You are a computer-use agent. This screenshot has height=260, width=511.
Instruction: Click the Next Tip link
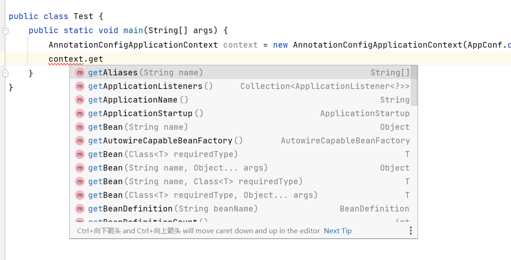[x=337, y=231]
